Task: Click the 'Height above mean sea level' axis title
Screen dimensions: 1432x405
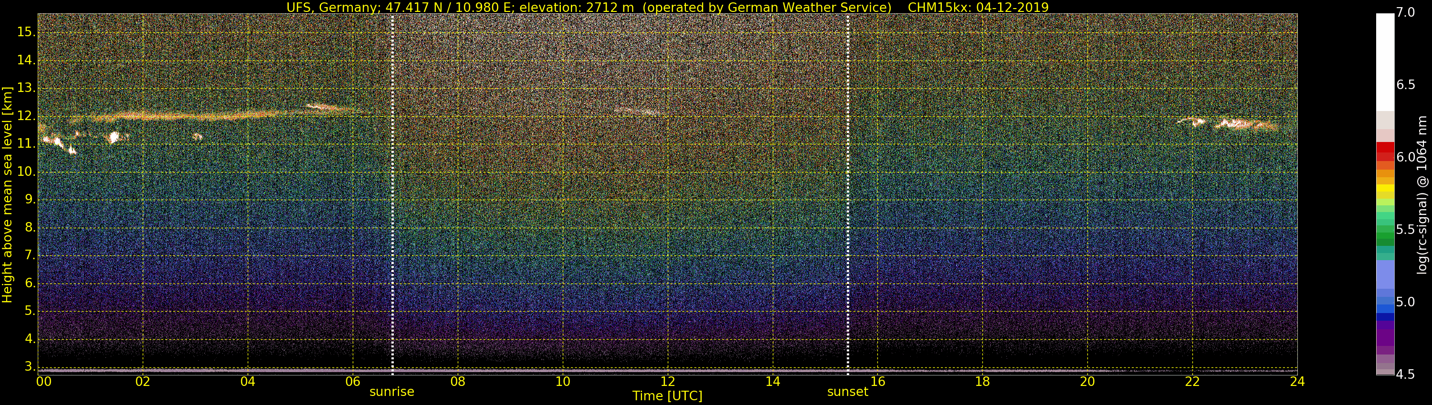Action: pyautogui.click(x=7, y=194)
